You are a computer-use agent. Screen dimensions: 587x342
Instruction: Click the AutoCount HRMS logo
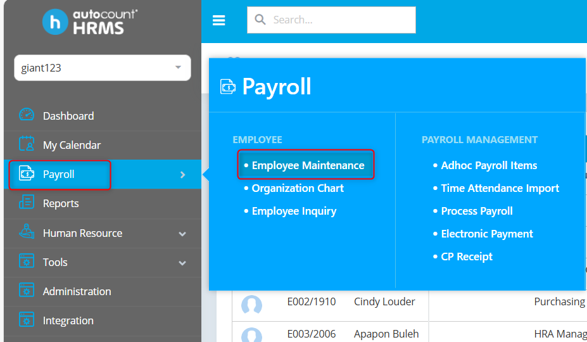(x=90, y=22)
